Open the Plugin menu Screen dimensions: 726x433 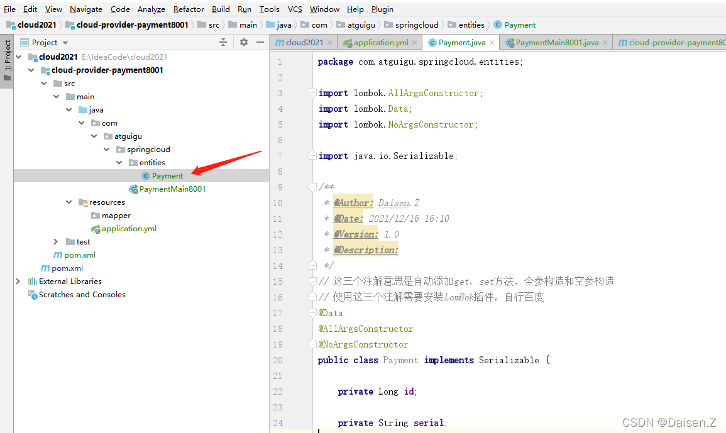tap(382, 9)
